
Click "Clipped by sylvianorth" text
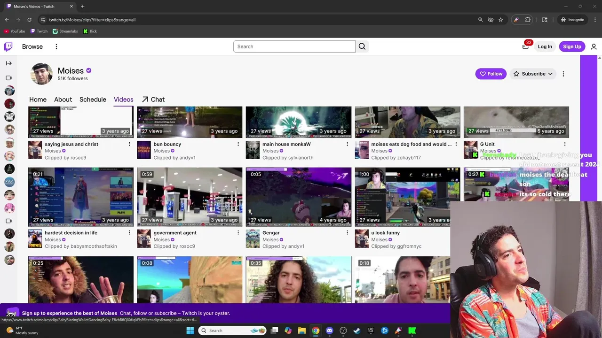(288, 158)
